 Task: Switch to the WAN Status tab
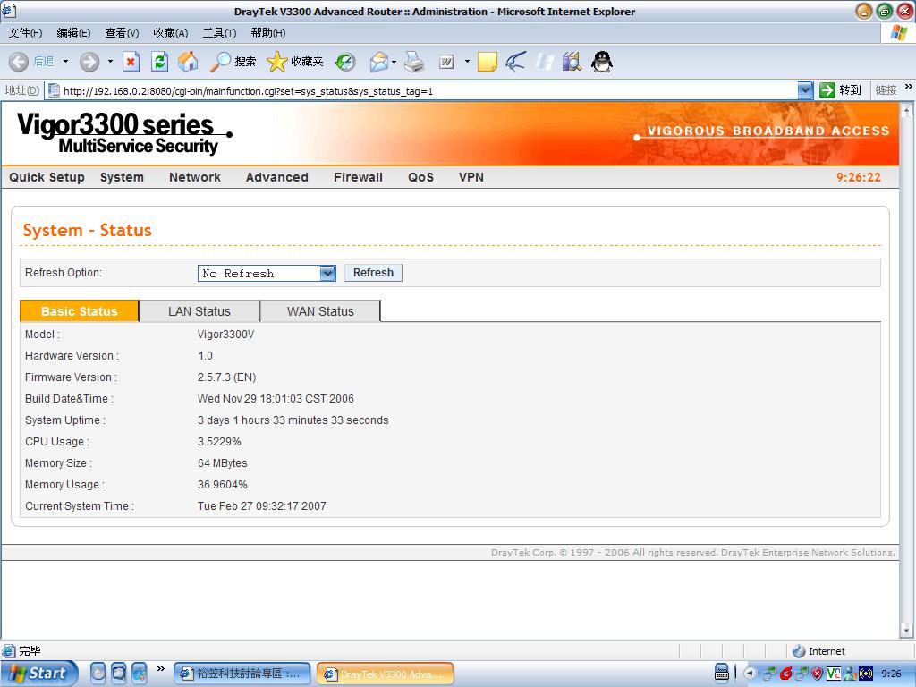[x=320, y=311]
